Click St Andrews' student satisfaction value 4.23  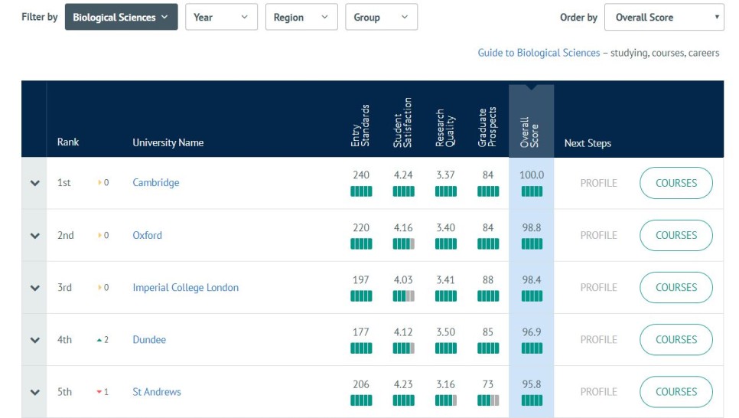tap(403, 384)
